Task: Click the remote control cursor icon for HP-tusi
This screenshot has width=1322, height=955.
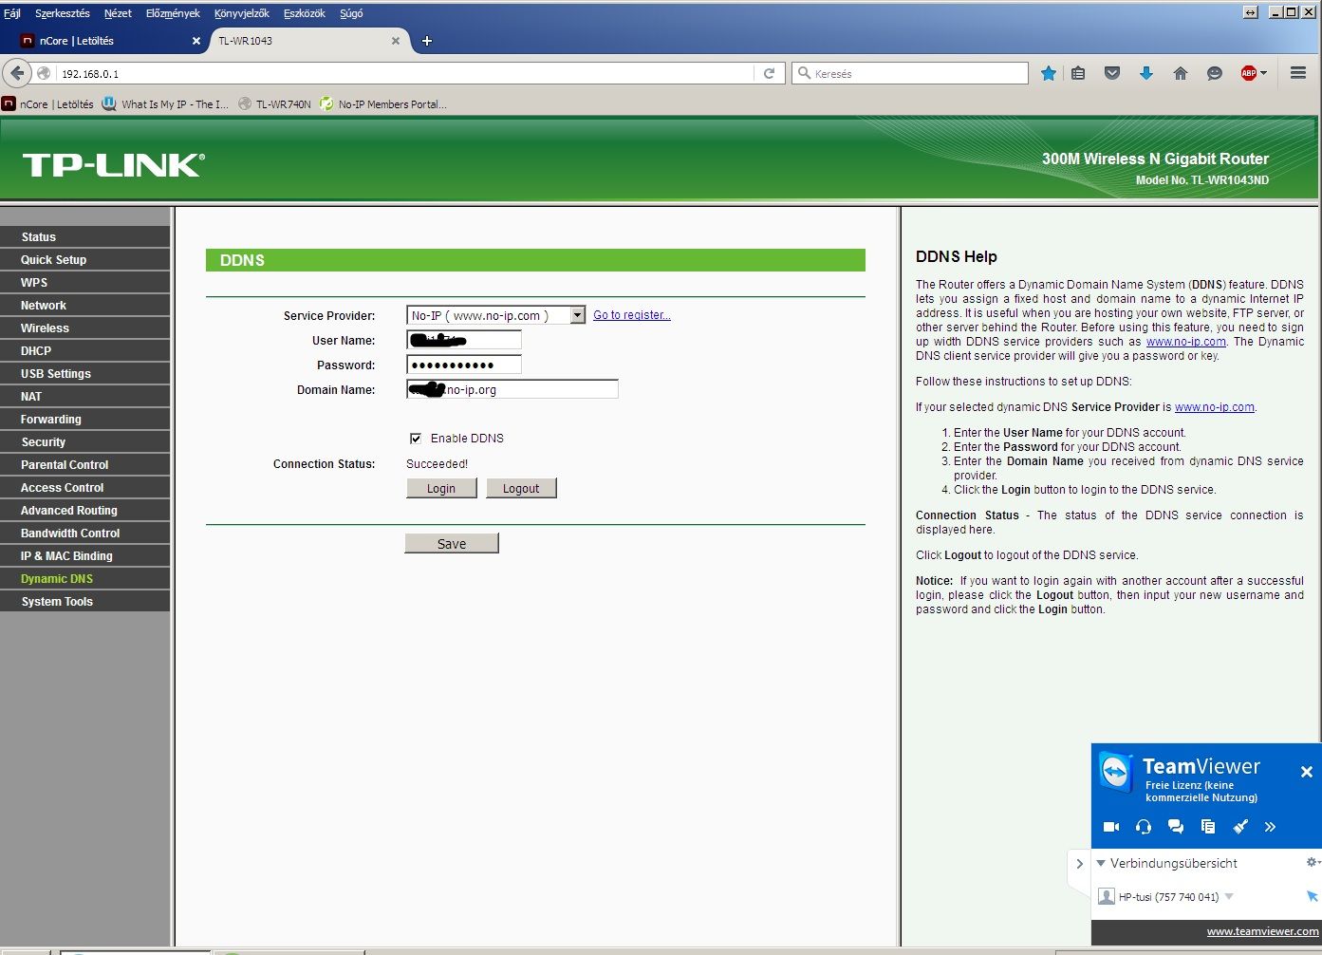Action: coord(1313,896)
